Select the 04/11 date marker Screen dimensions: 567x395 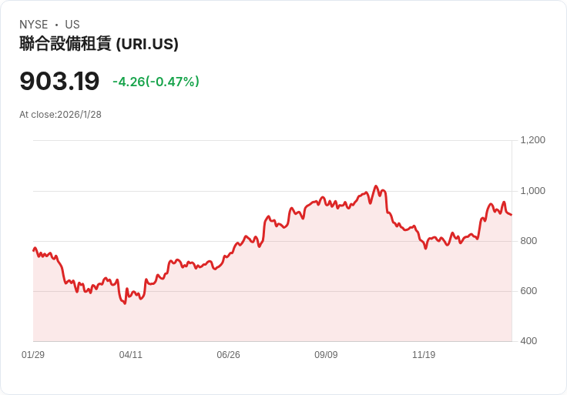(131, 355)
